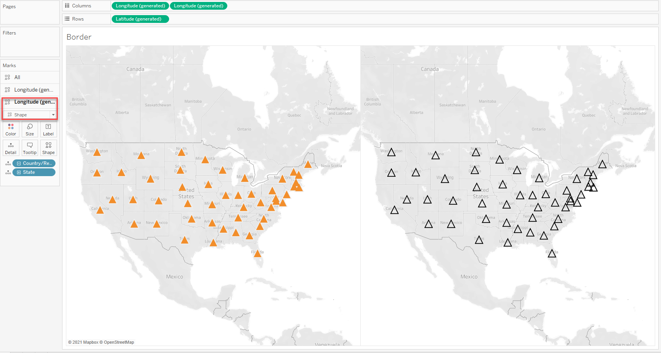Select the bold Longitude marks layer

tap(34, 102)
